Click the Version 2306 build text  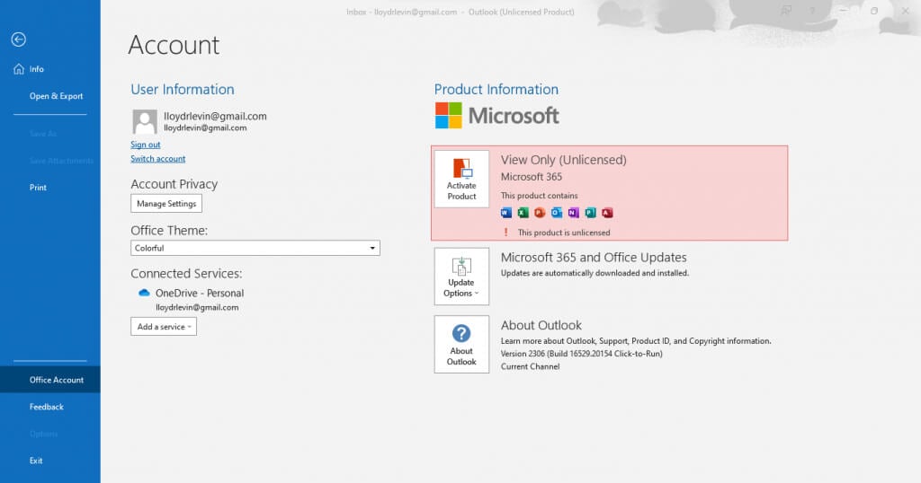(x=582, y=354)
